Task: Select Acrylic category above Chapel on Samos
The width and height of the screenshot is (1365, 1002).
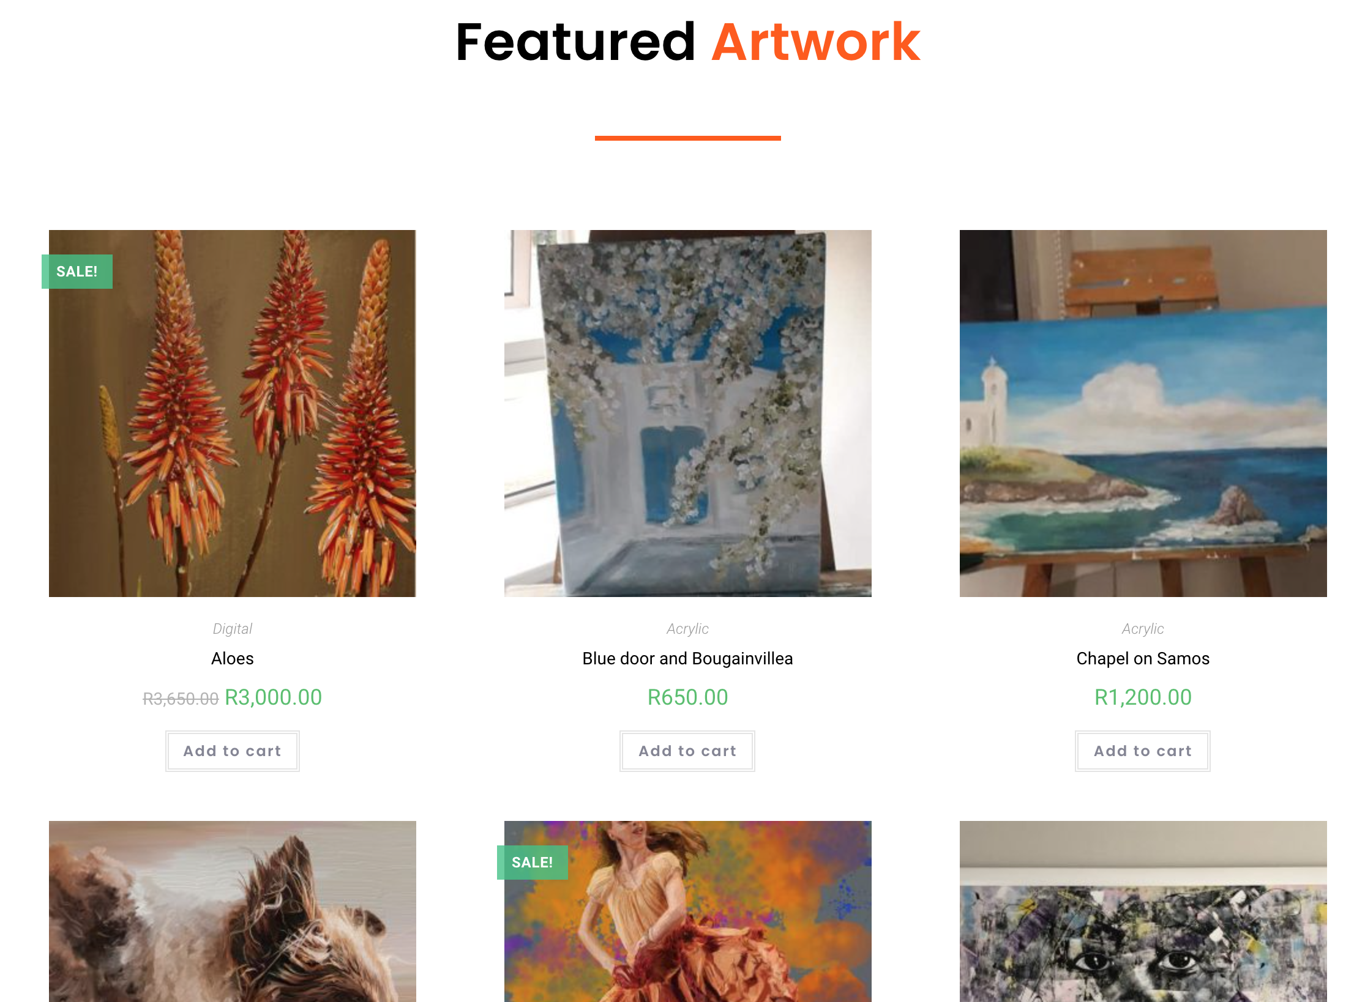Action: tap(1143, 629)
